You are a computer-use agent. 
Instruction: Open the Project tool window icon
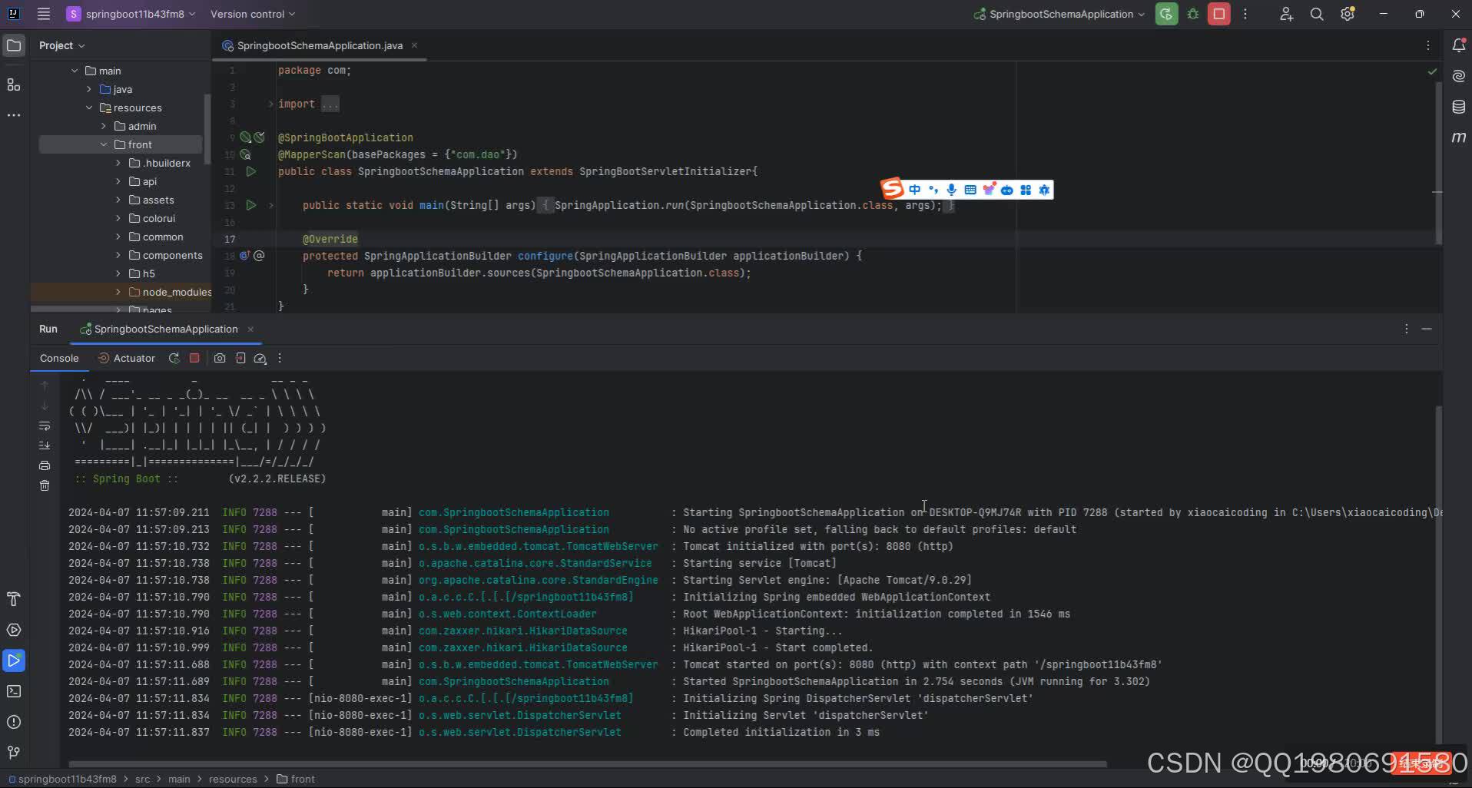[x=14, y=45]
